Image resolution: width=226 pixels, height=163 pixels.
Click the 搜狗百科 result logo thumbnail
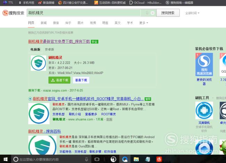[42, 145]
